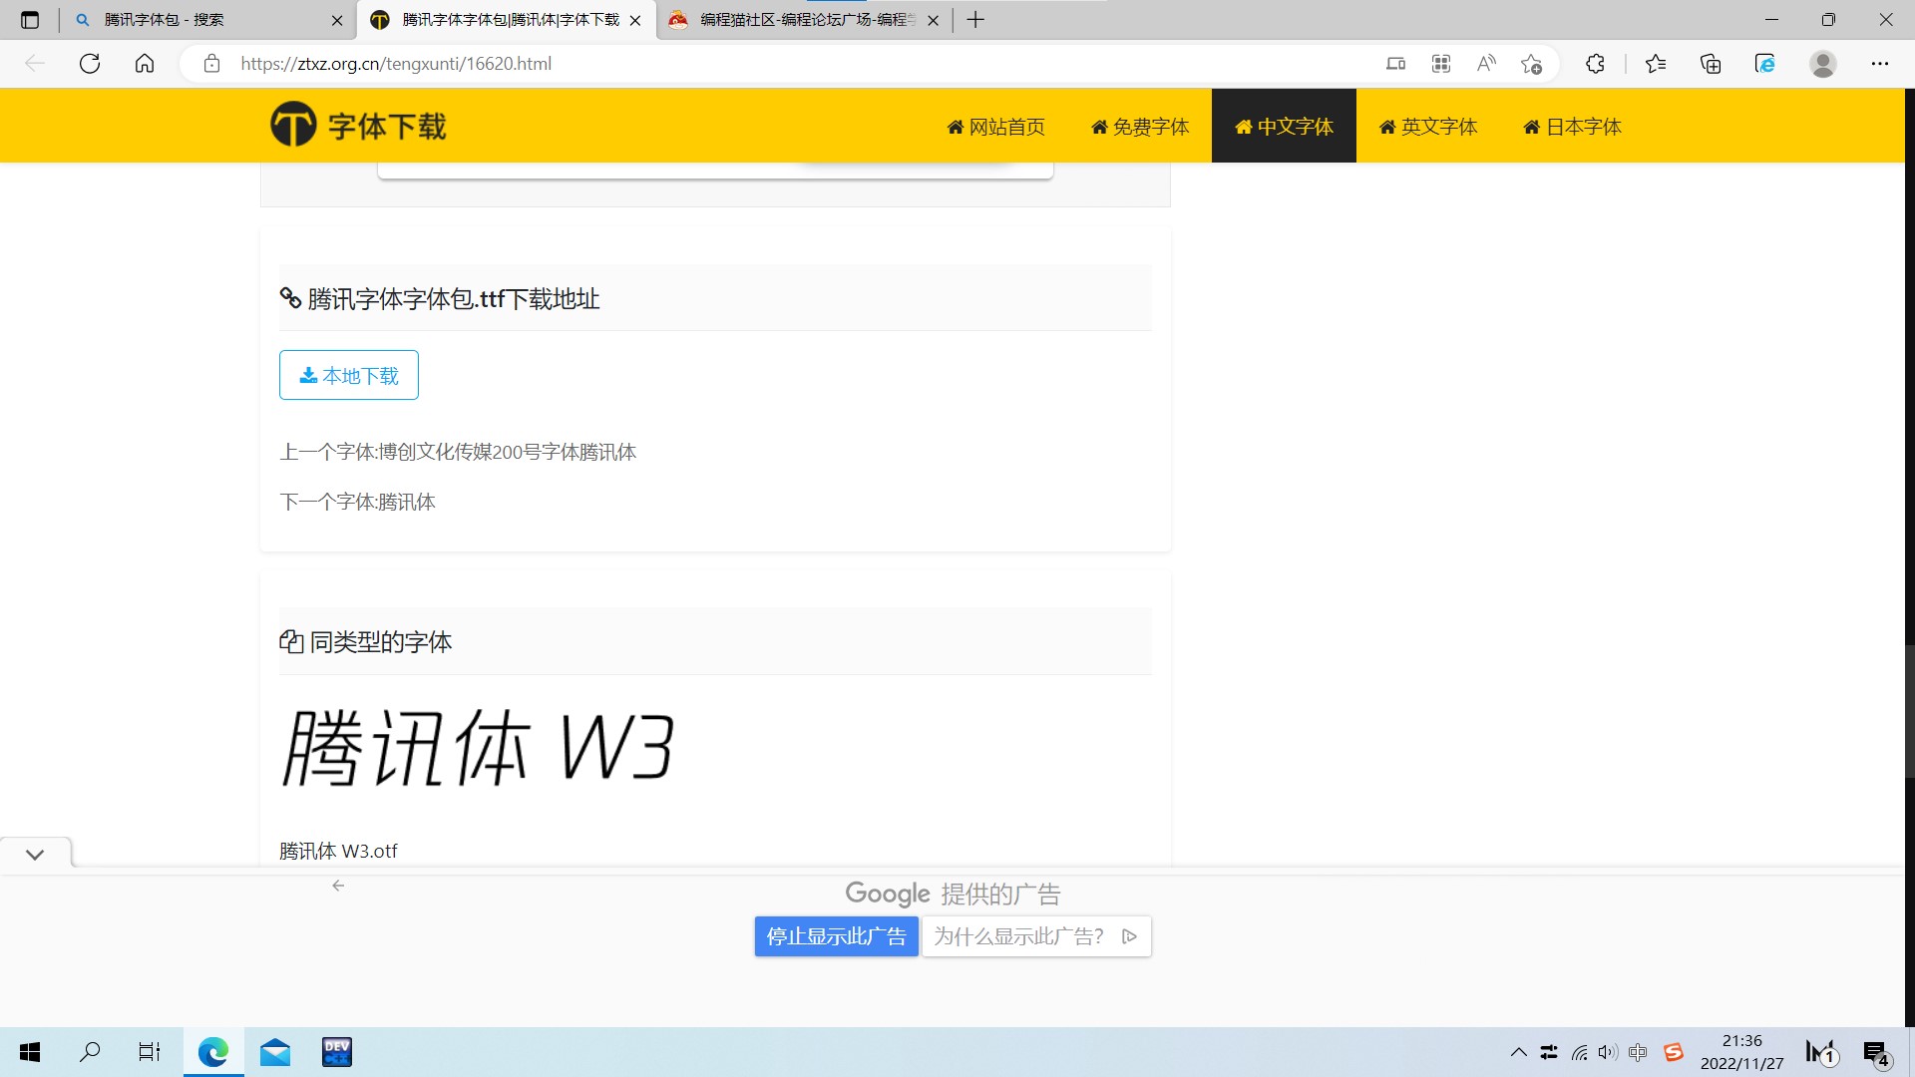
Task: View site information lock icon
Action: tap(211, 64)
